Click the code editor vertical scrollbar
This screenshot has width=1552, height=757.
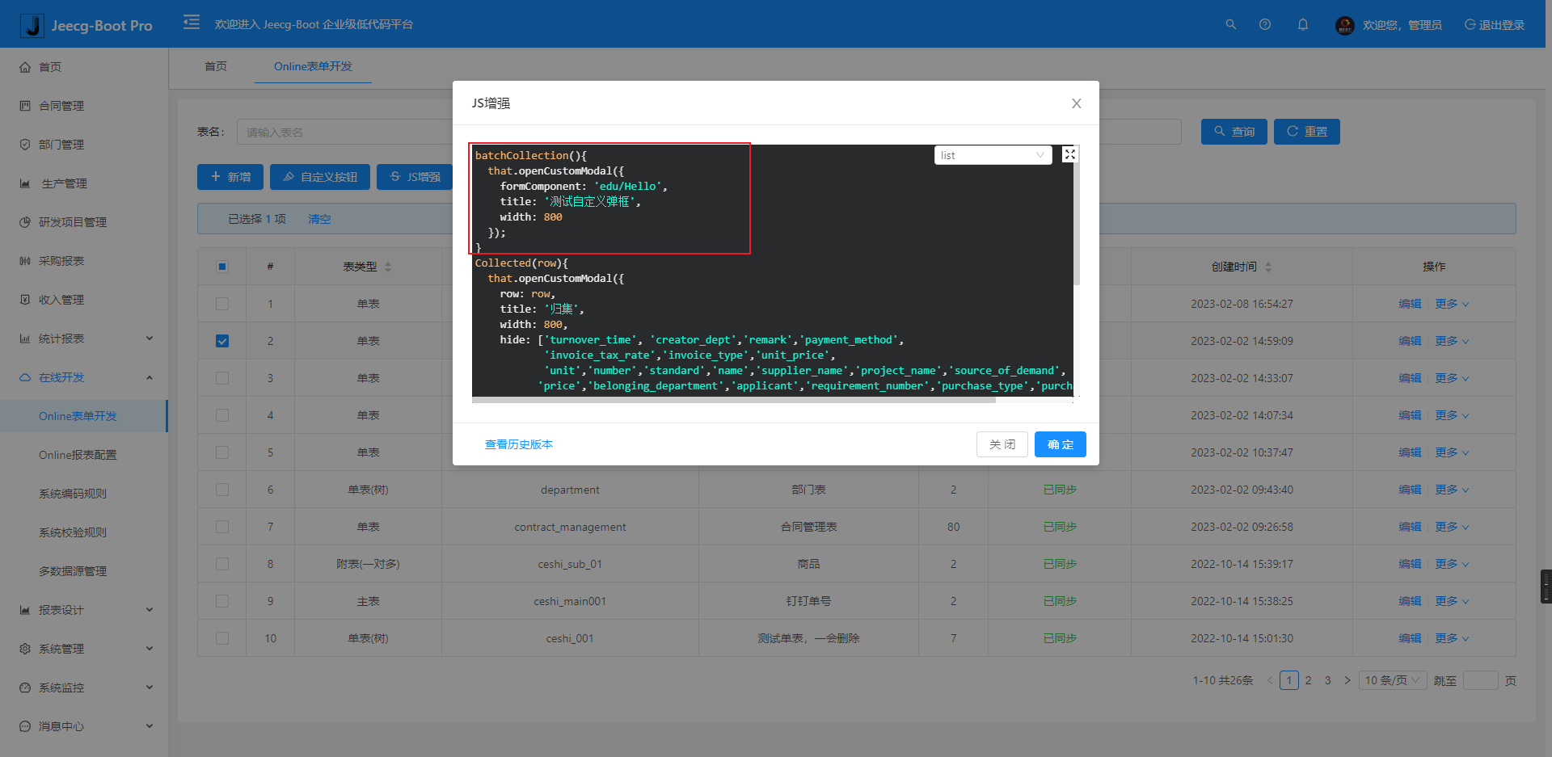(x=1077, y=216)
